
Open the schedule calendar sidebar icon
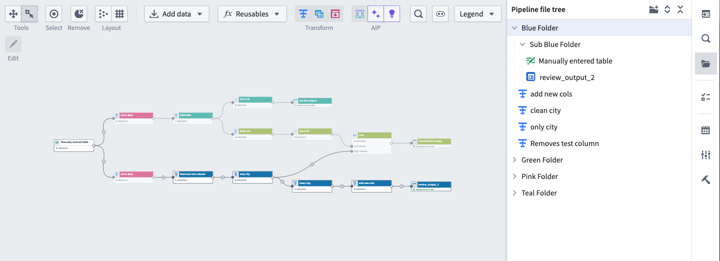(705, 130)
